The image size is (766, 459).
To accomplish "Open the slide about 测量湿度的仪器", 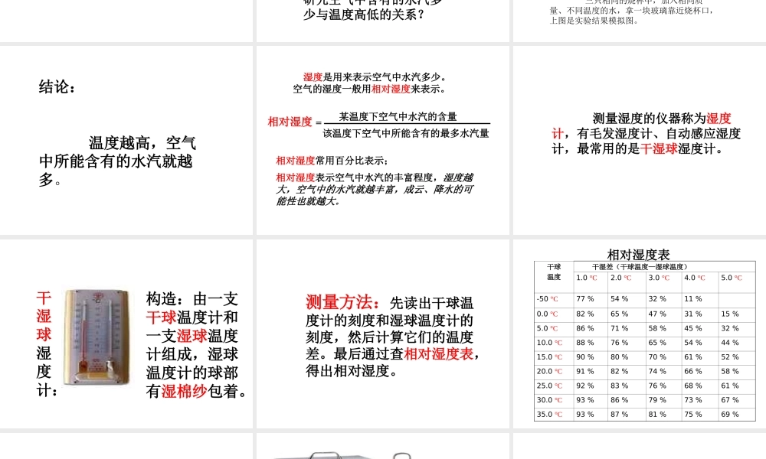I will tap(640, 141).
